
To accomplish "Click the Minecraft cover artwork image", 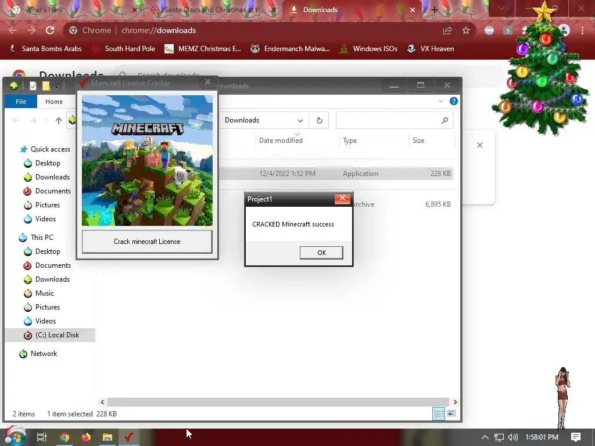I will [147, 160].
